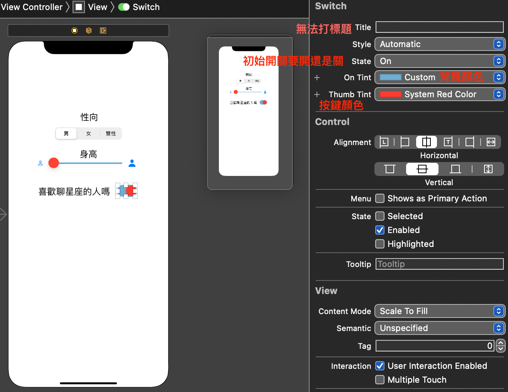
Task: Check Shows as Primary Action for Menu
Action: coord(379,198)
